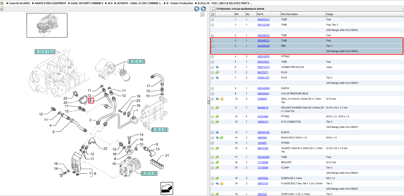Screen dimensions: 404x196
Task: Click the plus icon in table header
Action: coord(213,14)
